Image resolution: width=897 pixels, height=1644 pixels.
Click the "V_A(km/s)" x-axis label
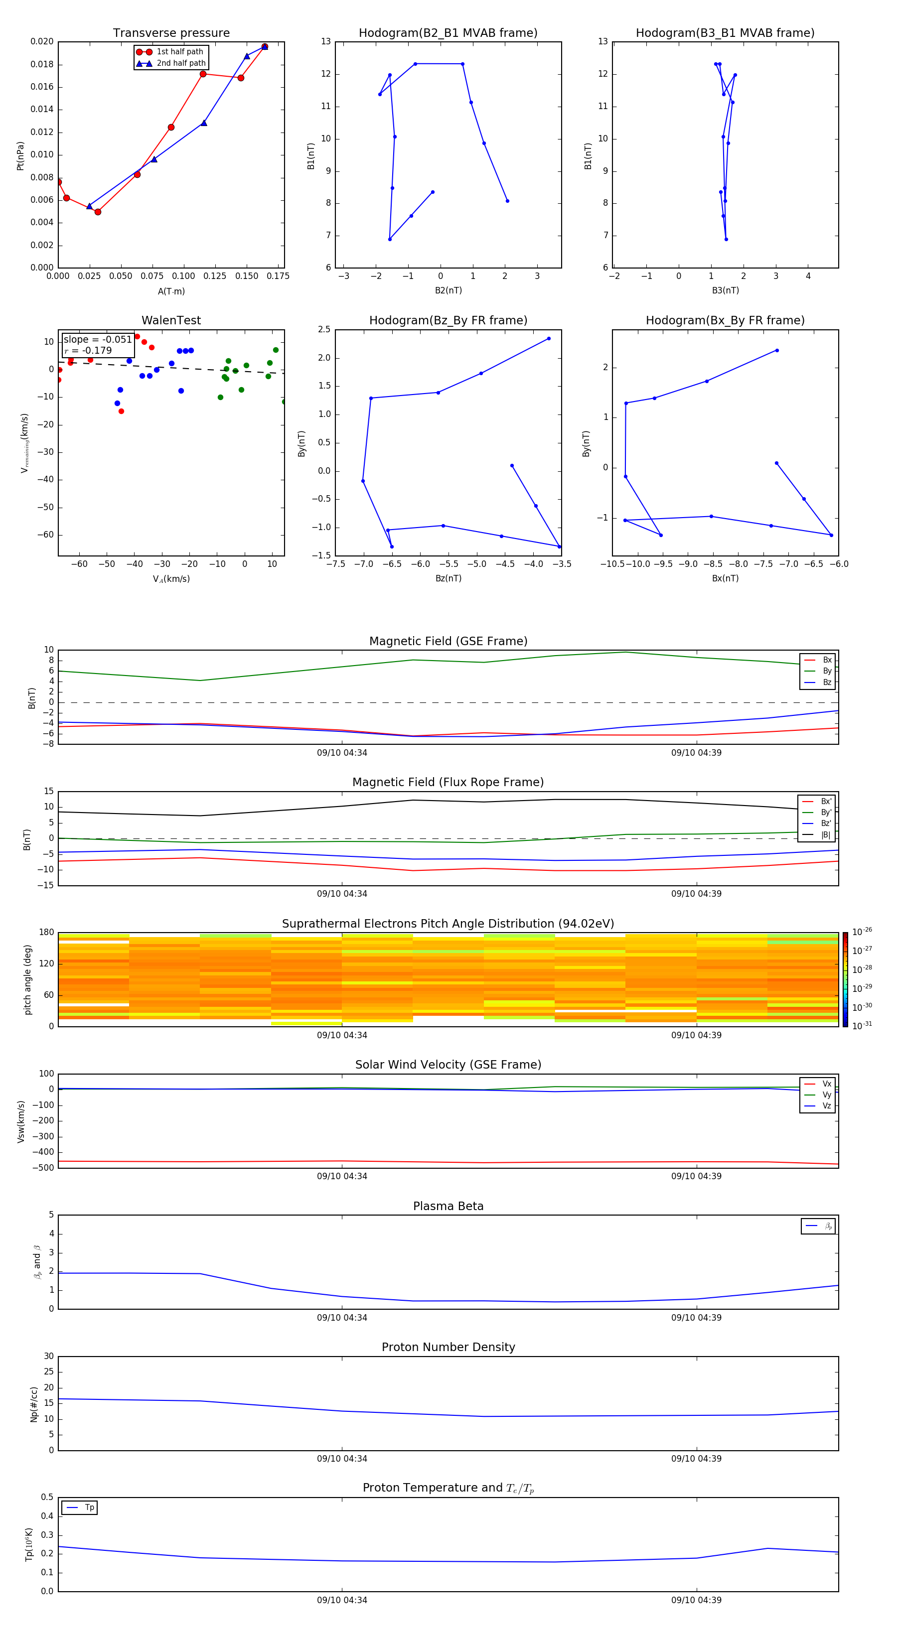coord(171,579)
